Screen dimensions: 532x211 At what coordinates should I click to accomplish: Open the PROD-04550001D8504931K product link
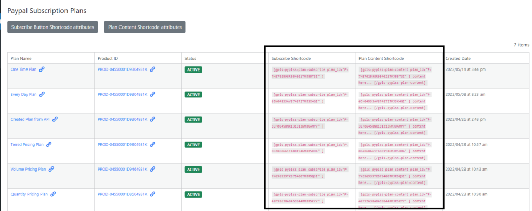pyautogui.click(x=123, y=194)
